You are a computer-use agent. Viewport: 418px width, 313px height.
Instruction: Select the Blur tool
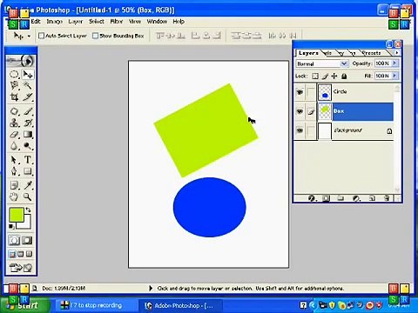coord(14,146)
